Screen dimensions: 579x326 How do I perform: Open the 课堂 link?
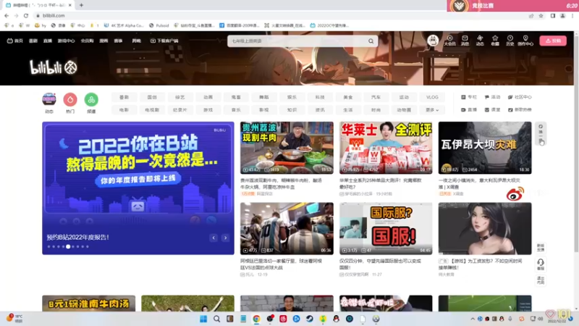coord(492,110)
